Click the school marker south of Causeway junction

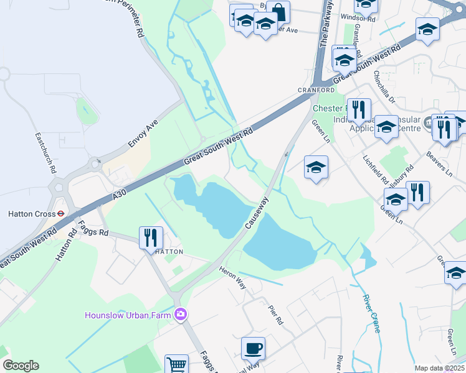tap(316, 167)
